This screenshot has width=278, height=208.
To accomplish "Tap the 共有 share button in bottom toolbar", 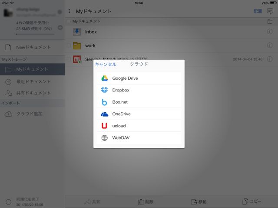I will point(92,202).
